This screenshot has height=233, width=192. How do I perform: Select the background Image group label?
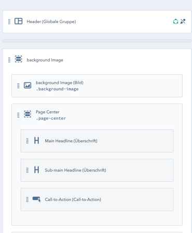click(45, 60)
